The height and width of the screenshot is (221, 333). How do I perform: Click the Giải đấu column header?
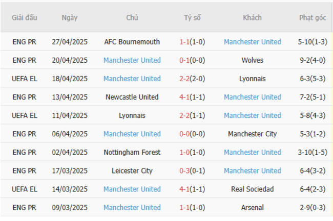25,18
